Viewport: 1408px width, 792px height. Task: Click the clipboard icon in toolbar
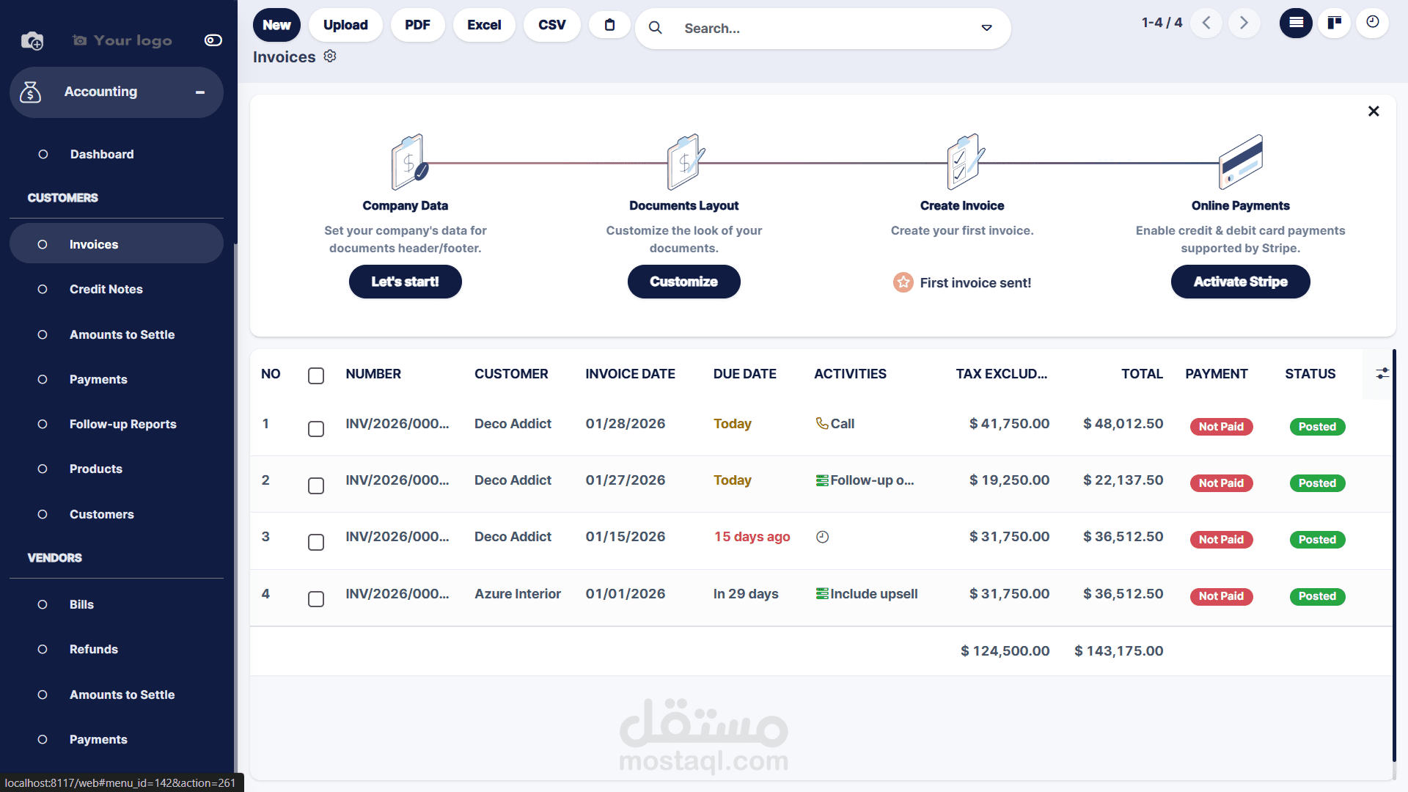point(609,25)
